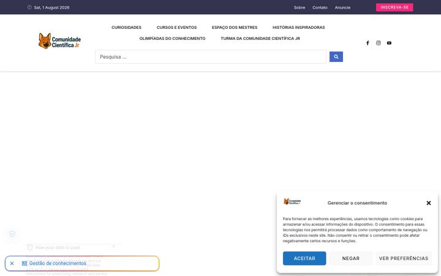Open Turma da Comunidade Científica Jr
The image size is (441, 276).
click(260, 38)
